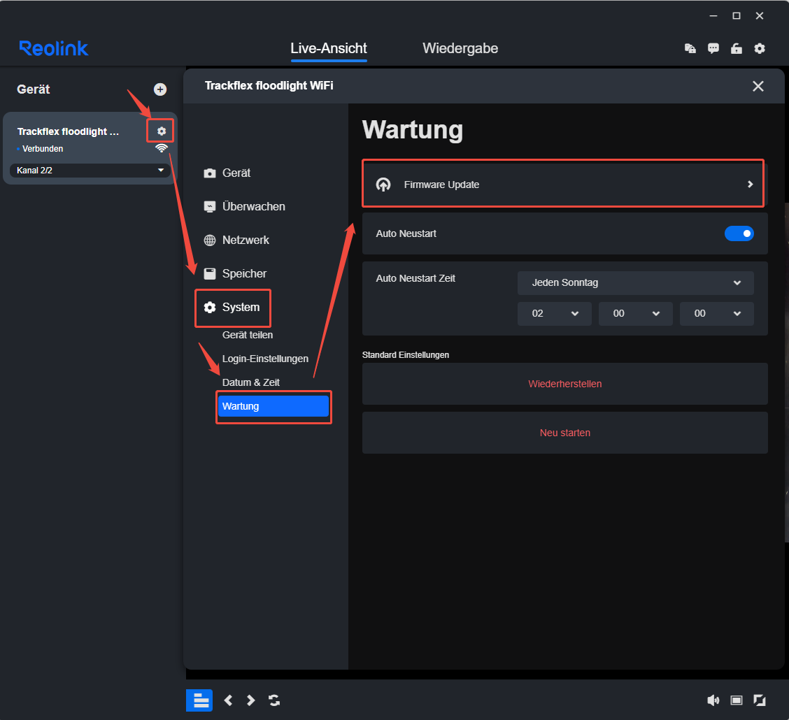Open the minutes dropdown in Auto Neustart Zeit
The image size is (789, 720).
(x=636, y=314)
